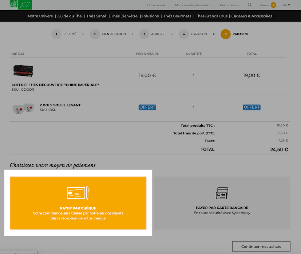Screen dimensions: 301x254
Task: Open Mon compte / Inscription link
Action: (x=193, y=5)
